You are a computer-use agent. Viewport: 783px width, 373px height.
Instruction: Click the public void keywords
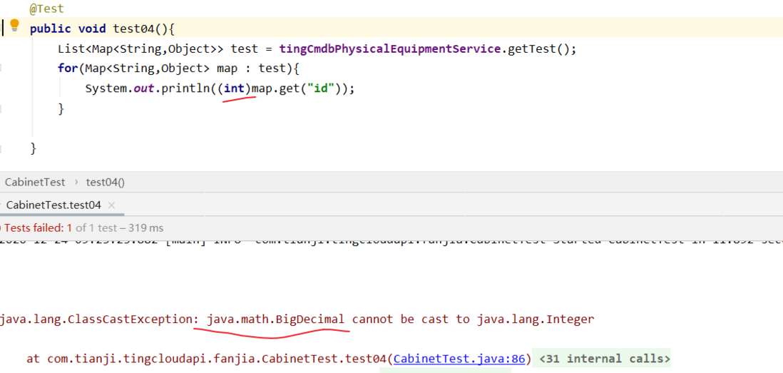point(68,29)
